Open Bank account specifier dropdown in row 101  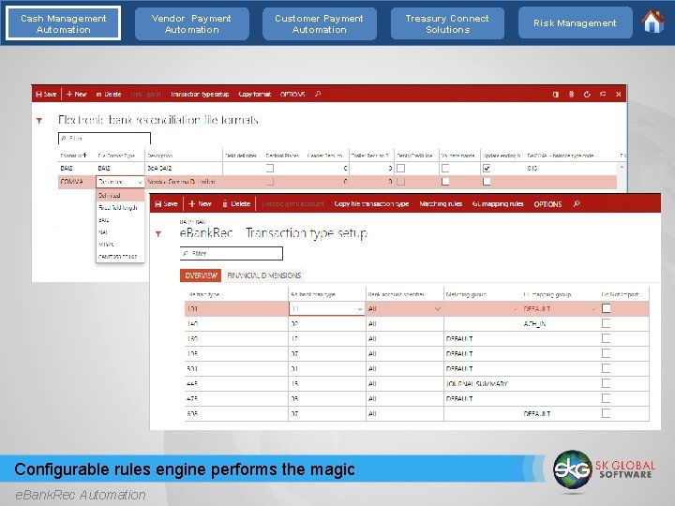(x=438, y=309)
